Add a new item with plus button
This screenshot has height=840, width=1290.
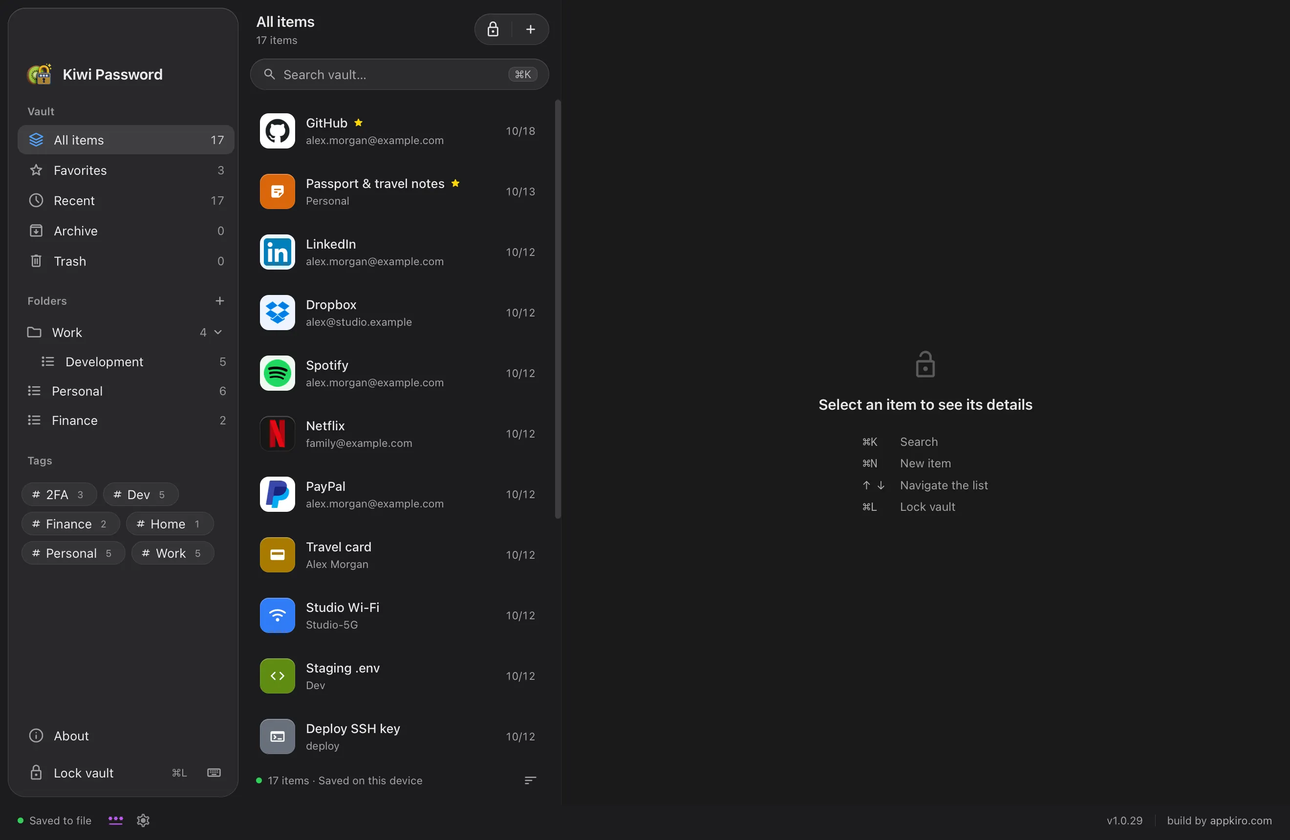[530, 29]
